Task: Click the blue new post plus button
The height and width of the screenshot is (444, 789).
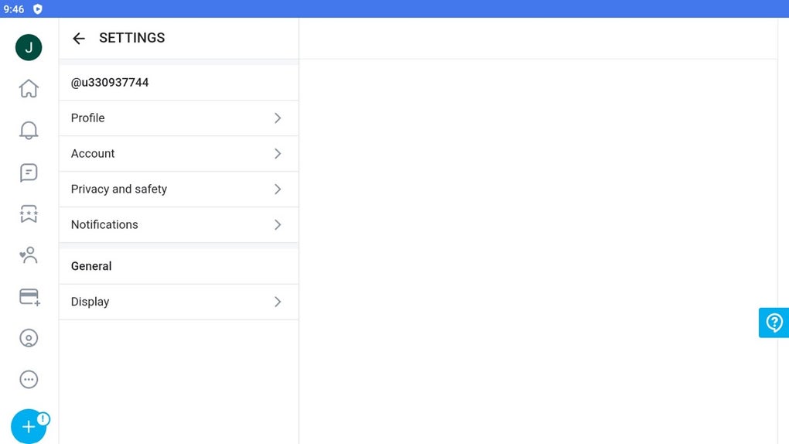Action: [29, 426]
